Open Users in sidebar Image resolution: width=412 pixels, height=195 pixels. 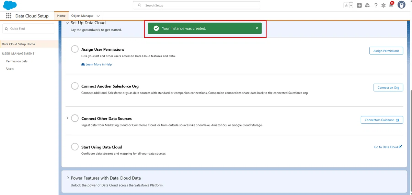[x=10, y=69]
